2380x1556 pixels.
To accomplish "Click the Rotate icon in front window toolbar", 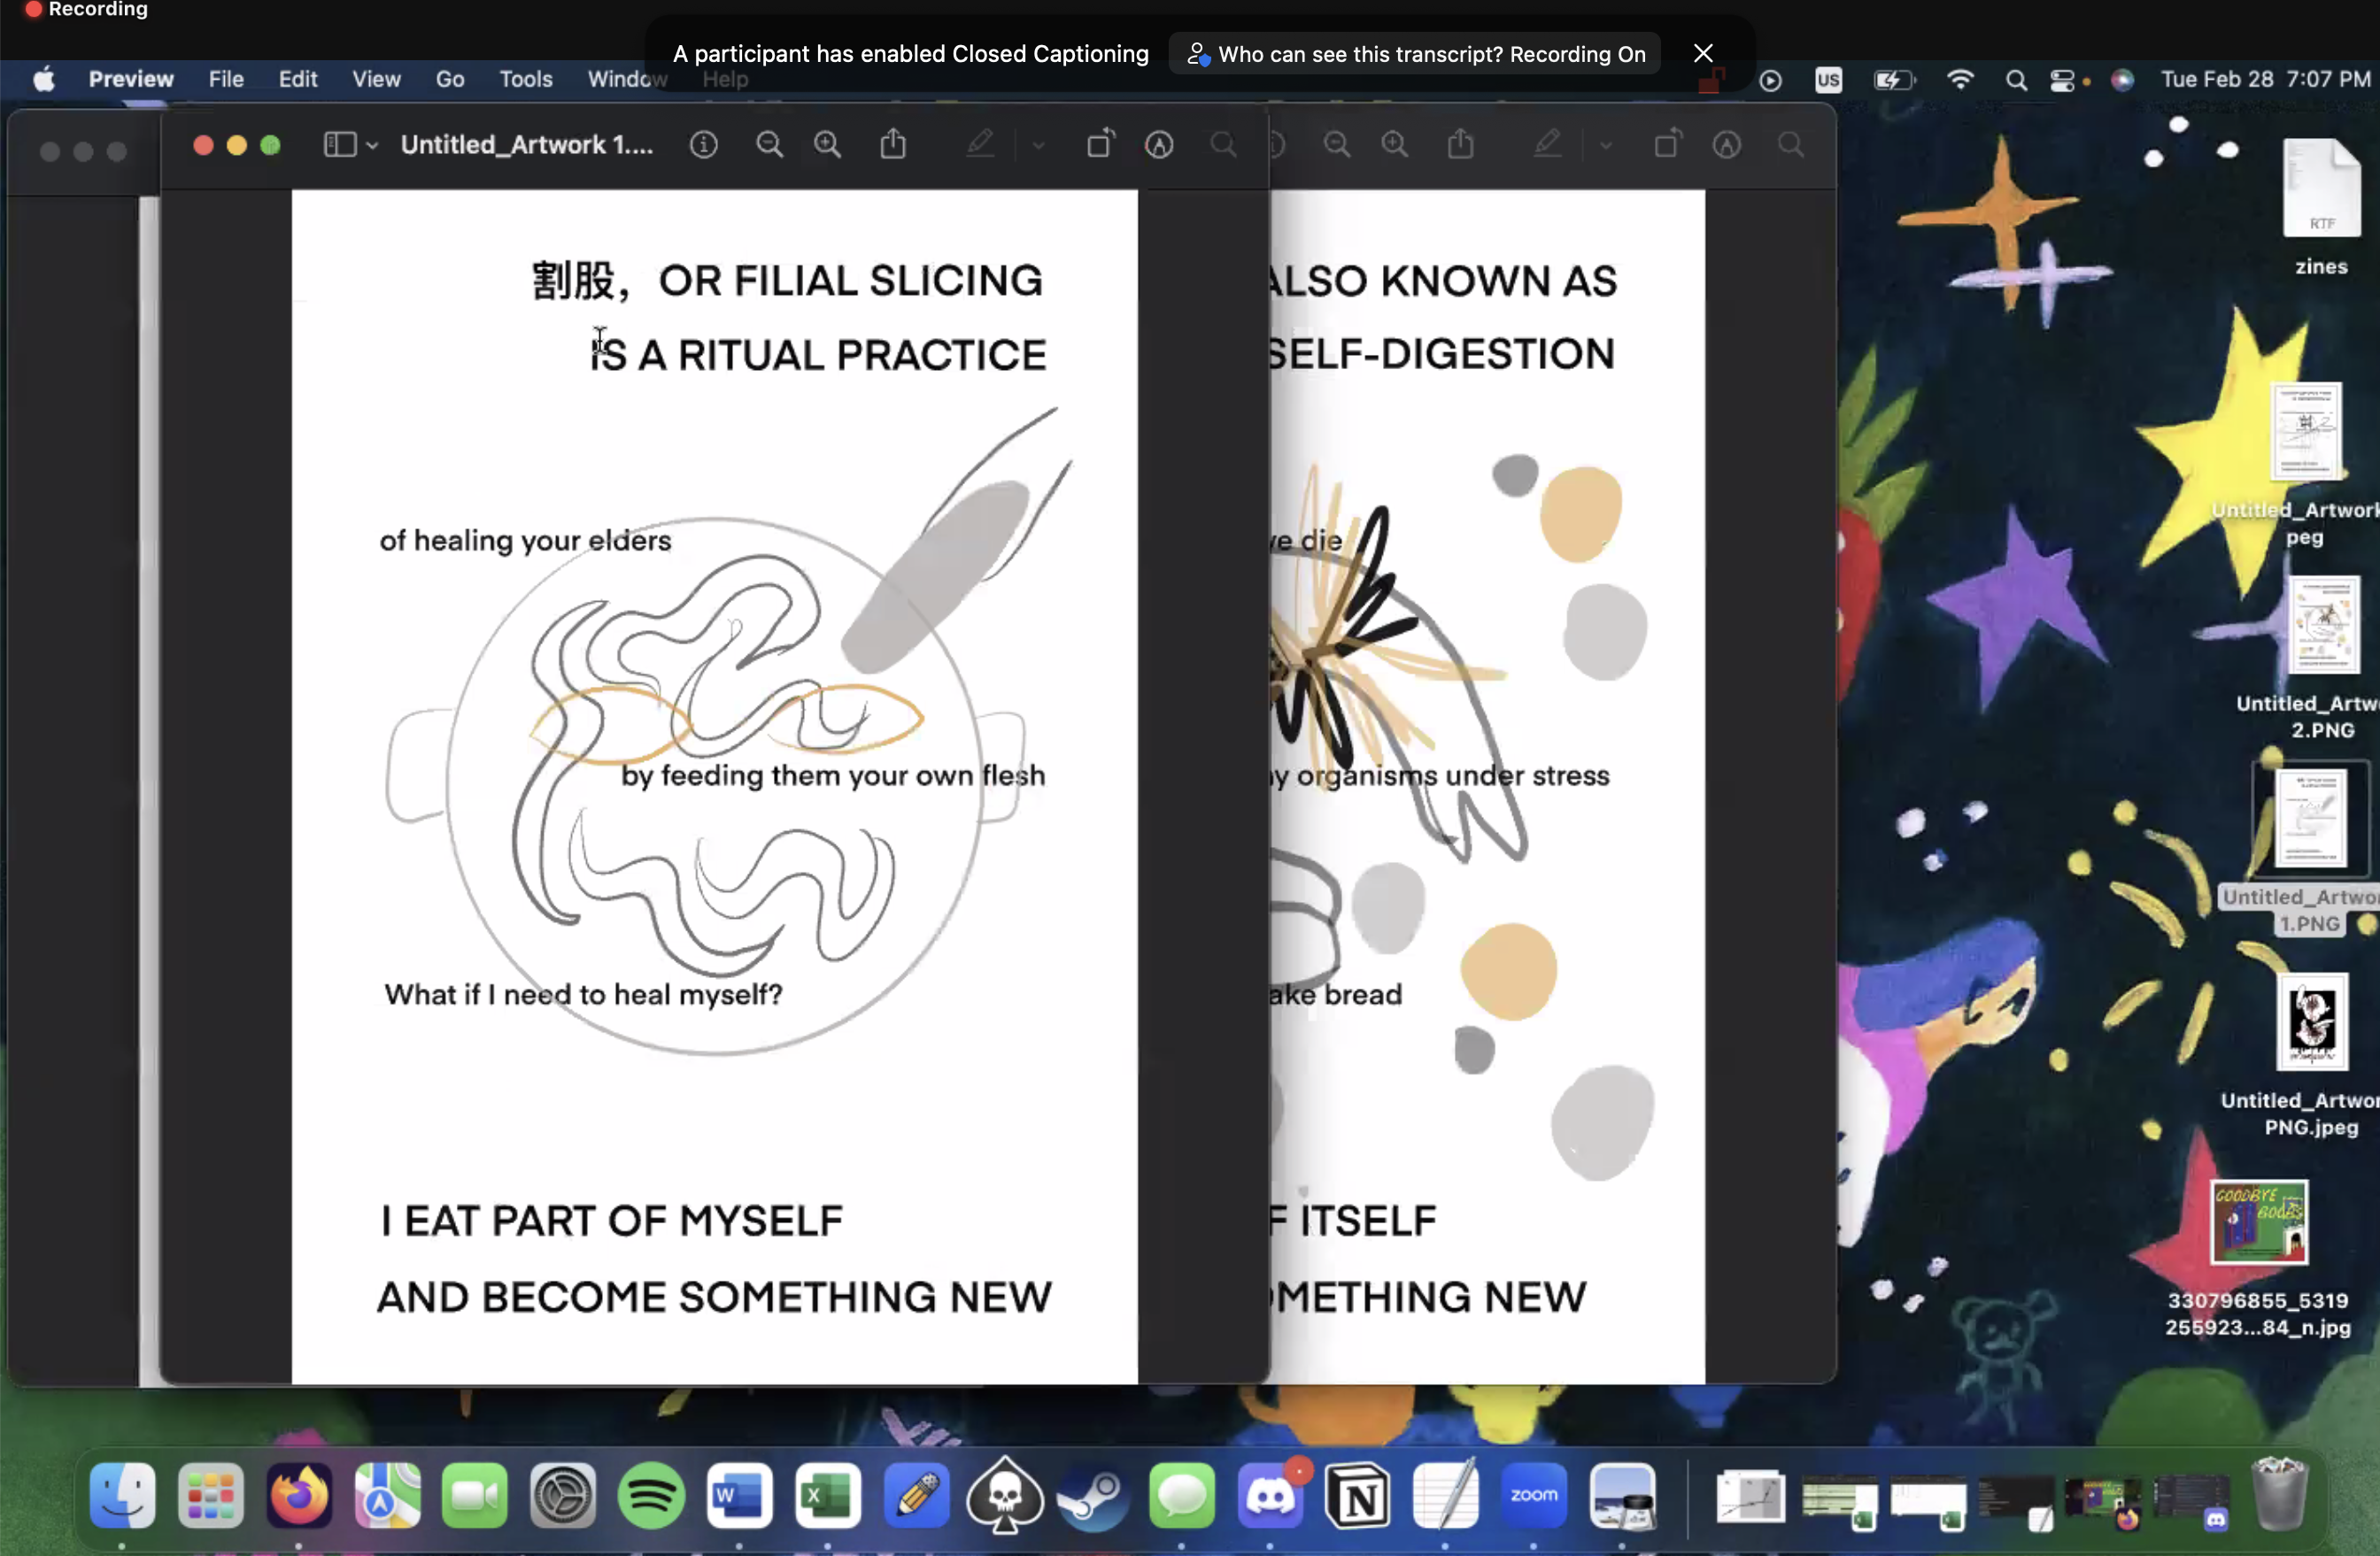I will pos(1100,145).
